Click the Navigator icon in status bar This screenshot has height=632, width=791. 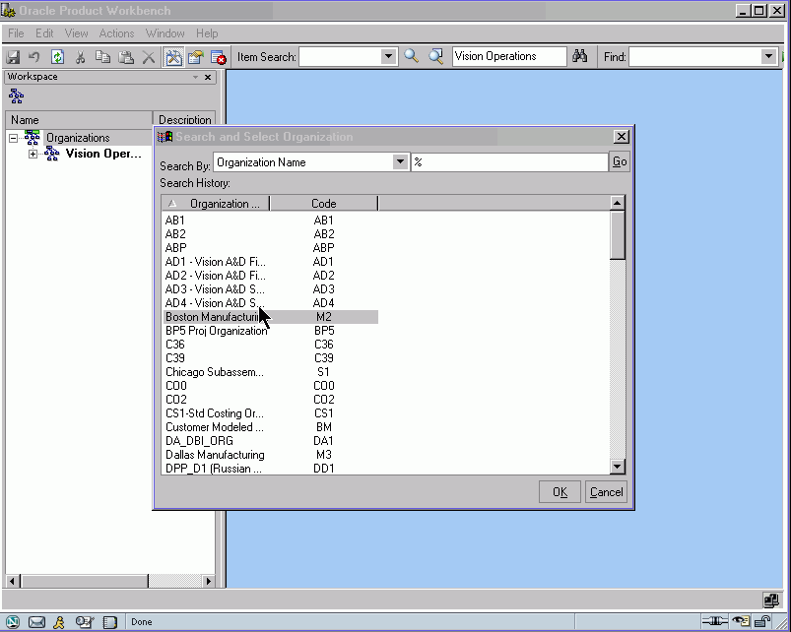tap(13, 622)
